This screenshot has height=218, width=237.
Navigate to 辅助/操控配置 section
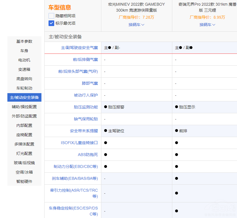(x=24, y=107)
